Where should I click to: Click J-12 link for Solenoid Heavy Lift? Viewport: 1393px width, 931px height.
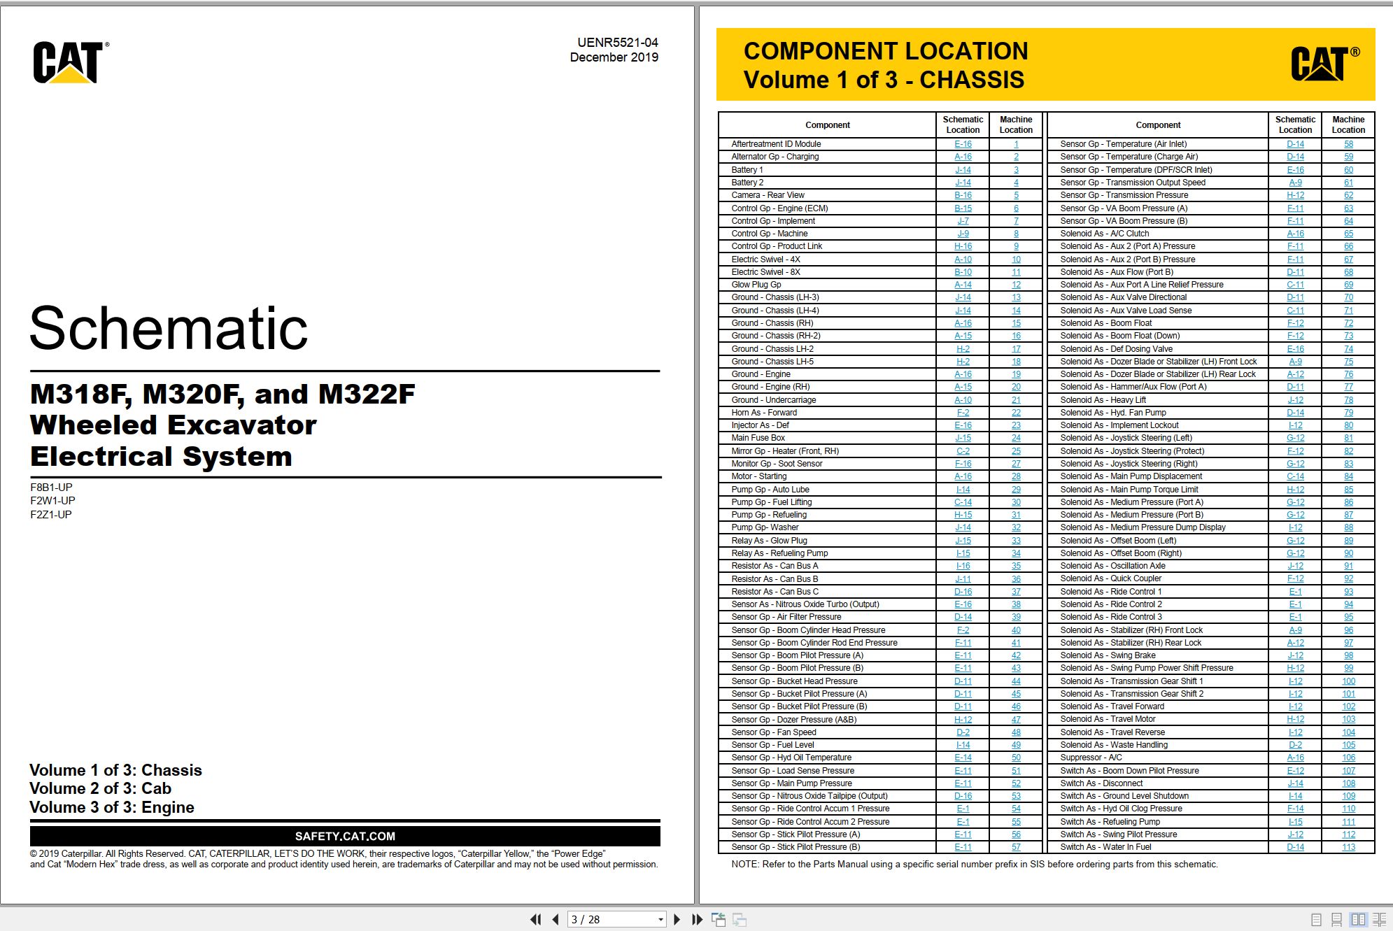1295,400
